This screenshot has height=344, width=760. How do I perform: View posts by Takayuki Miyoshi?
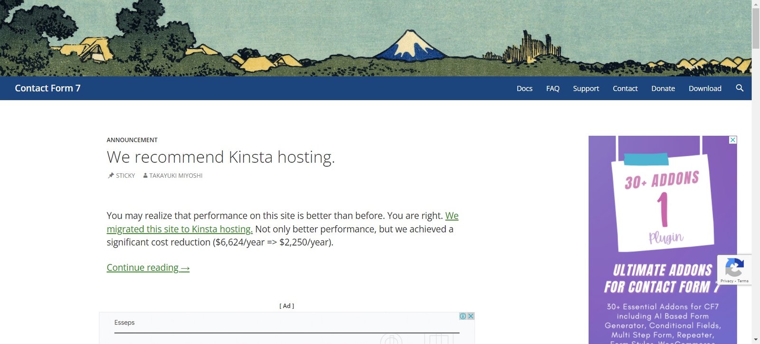pos(176,175)
